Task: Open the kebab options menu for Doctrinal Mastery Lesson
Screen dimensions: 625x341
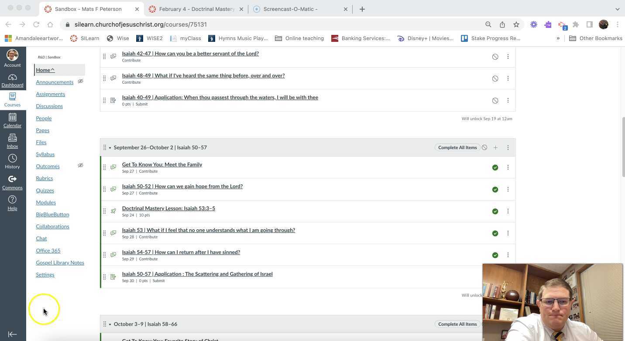Action: [x=508, y=211]
